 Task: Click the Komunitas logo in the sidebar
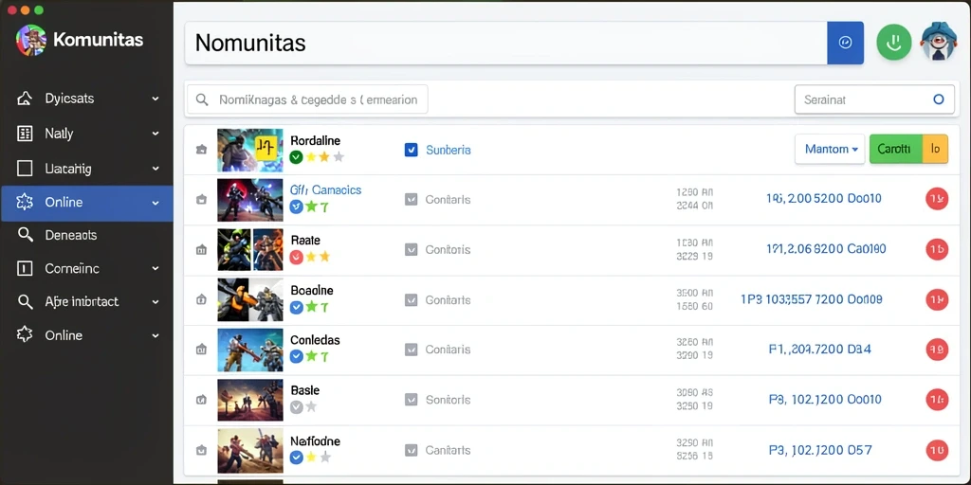[x=31, y=40]
